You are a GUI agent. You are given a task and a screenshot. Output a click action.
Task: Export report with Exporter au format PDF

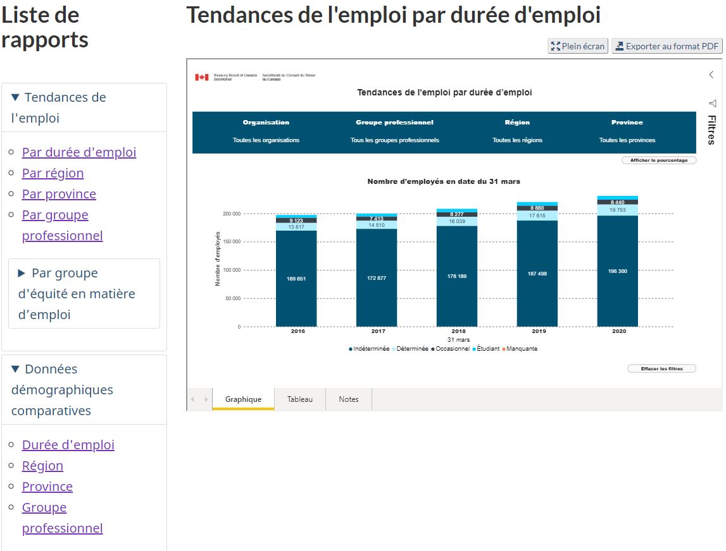667,46
